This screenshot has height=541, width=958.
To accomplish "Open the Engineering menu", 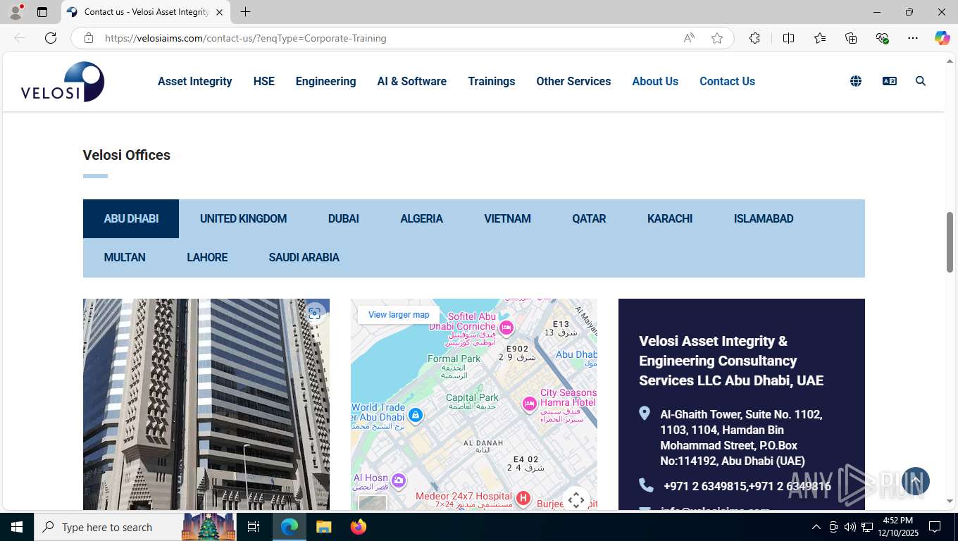I will pyautogui.click(x=325, y=81).
